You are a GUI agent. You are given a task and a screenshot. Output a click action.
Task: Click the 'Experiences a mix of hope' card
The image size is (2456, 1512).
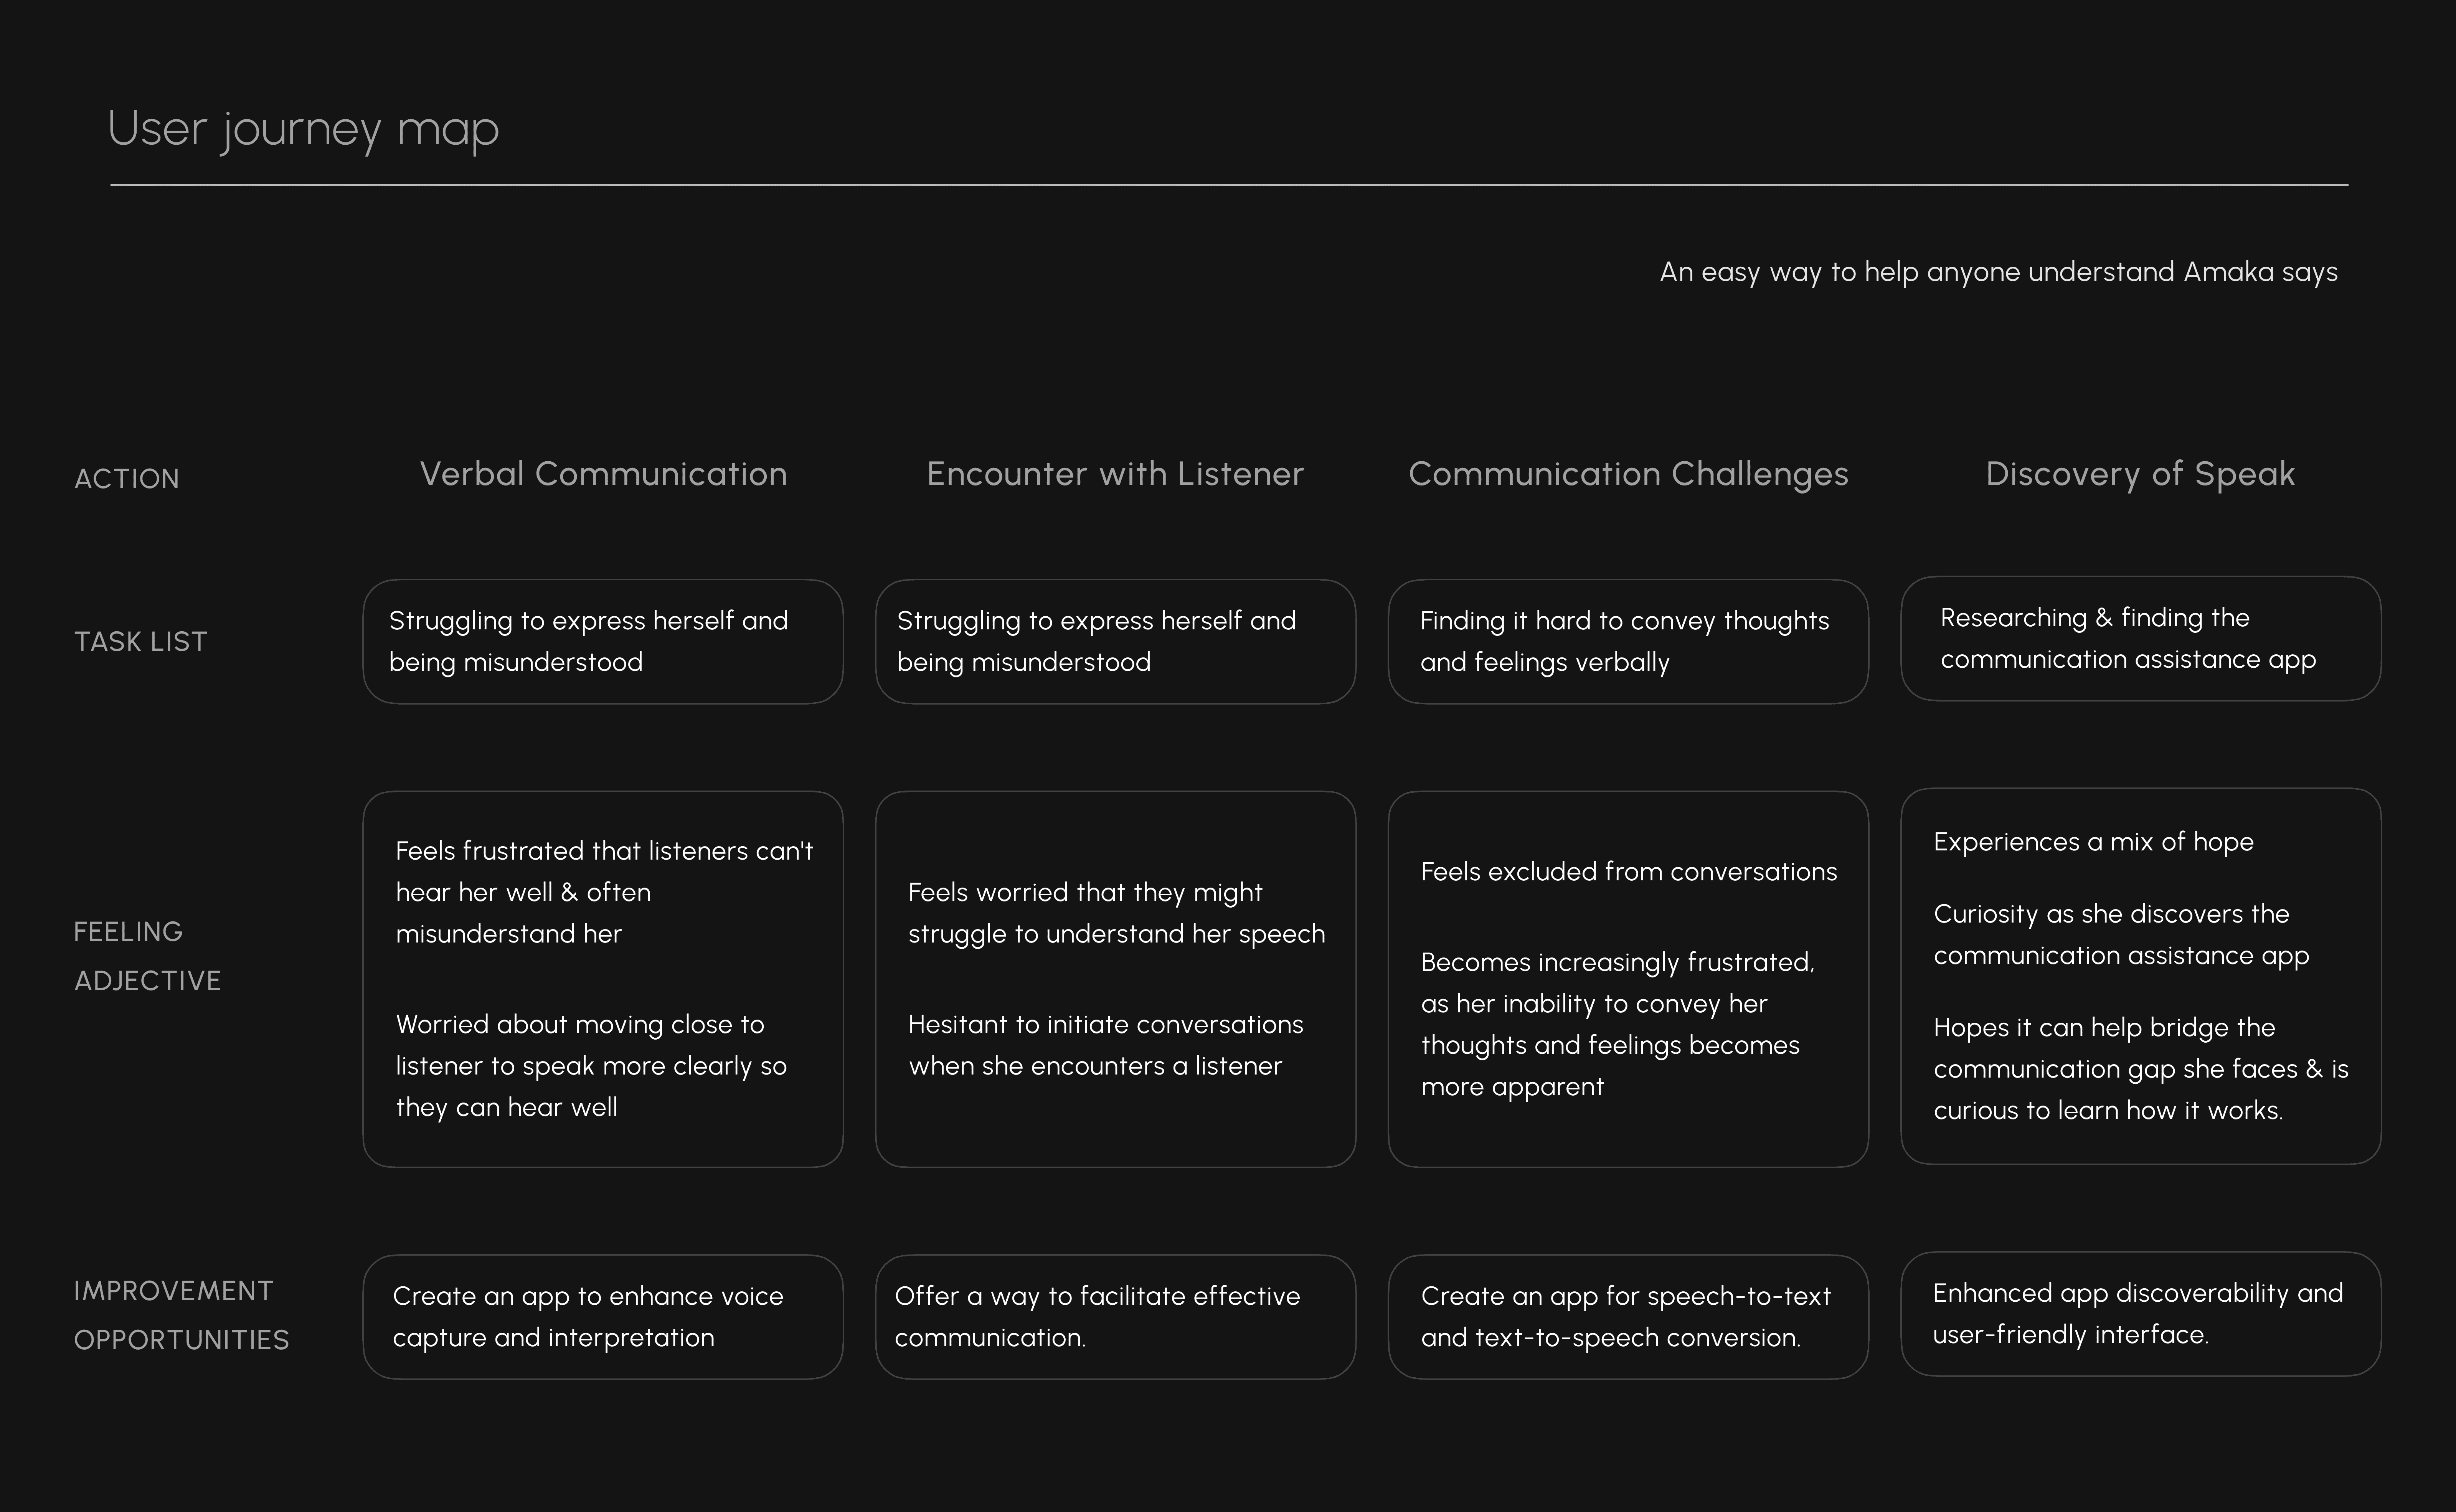[x=2140, y=976]
